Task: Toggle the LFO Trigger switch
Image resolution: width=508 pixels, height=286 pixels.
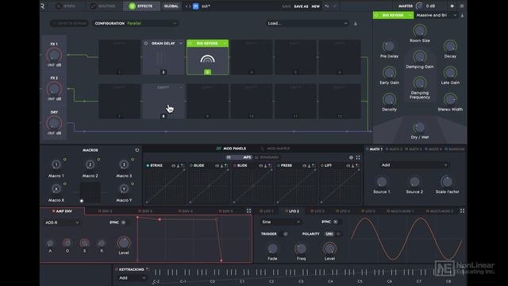Action: tap(285, 234)
